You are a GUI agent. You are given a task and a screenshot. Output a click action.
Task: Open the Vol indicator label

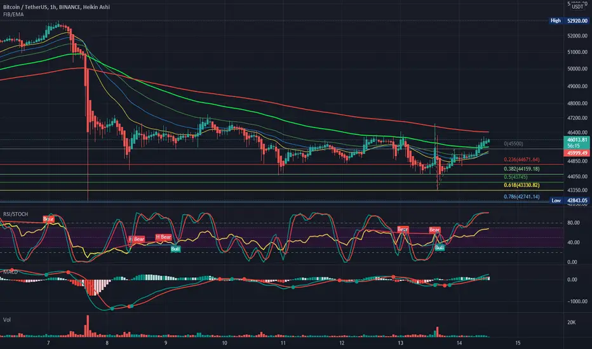click(7, 320)
